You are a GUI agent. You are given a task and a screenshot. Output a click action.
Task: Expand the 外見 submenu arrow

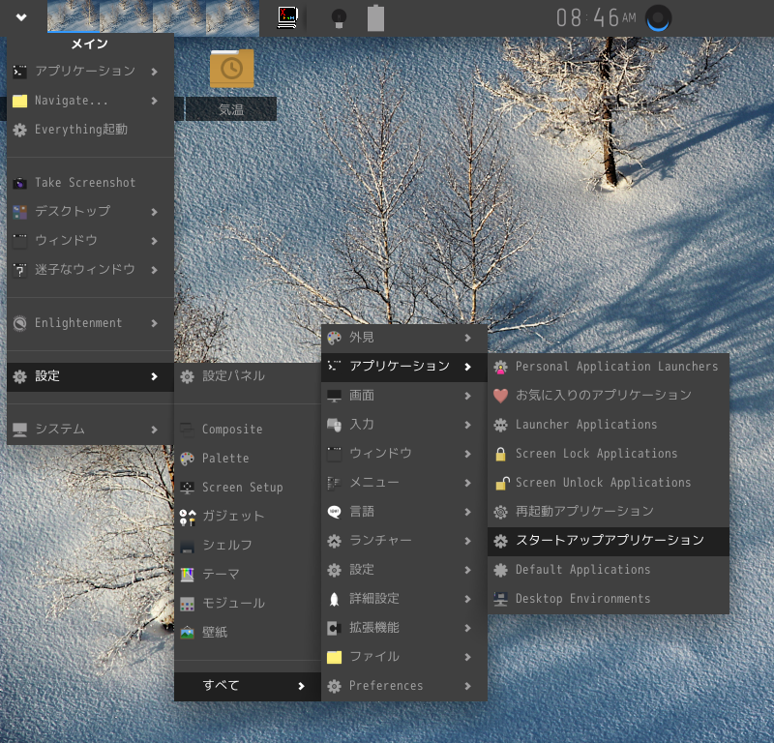468,338
